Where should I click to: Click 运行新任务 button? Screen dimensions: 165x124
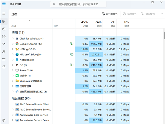click(110, 14)
